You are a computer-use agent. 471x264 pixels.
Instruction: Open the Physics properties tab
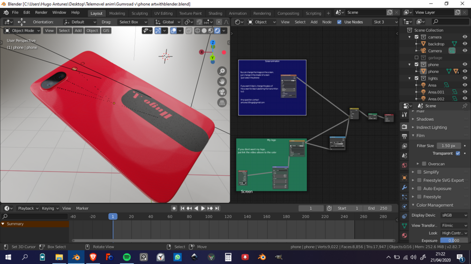404,207
